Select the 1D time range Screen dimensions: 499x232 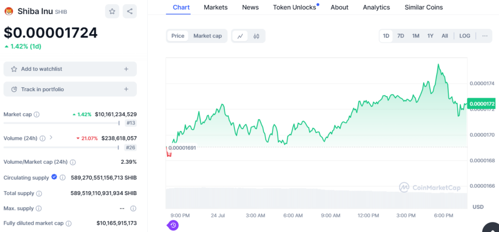pos(386,36)
